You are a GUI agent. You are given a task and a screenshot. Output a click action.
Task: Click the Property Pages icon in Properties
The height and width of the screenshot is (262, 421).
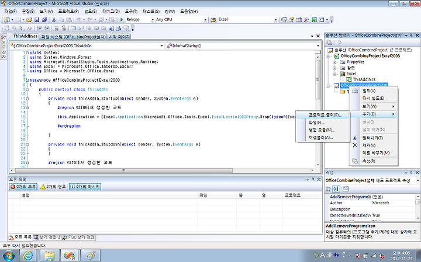coord(346,189)
